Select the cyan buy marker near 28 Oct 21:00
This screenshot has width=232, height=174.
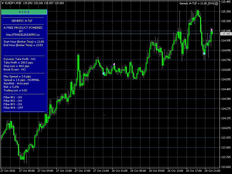point(204,54)
